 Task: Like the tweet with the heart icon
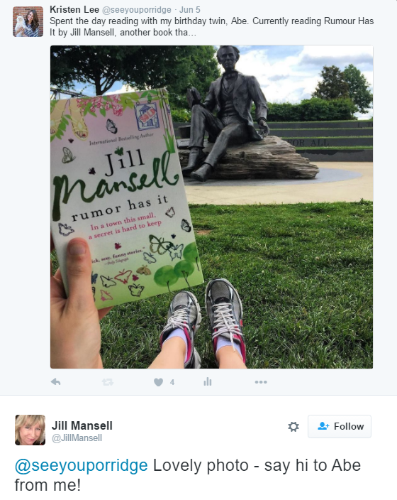(158, 381)
